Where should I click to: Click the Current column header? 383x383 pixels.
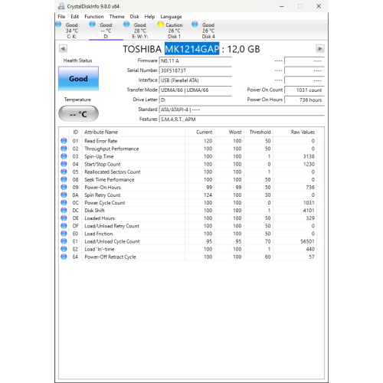click(200, 132)
